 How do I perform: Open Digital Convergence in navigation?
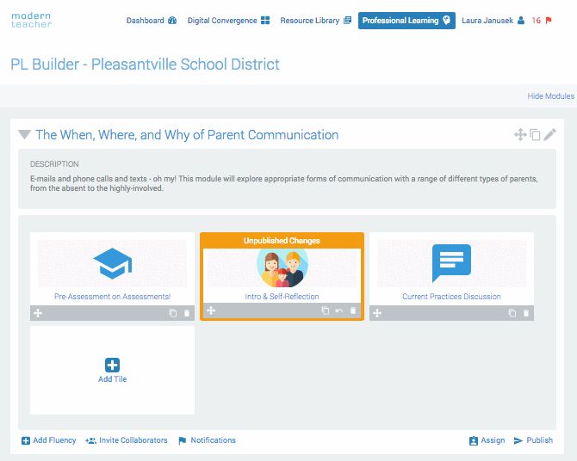[x=228, y=21]
